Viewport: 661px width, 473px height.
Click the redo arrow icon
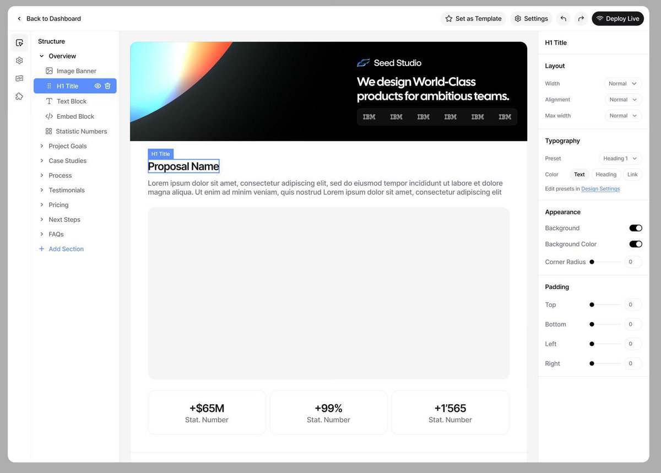click(x=581, y=19)
